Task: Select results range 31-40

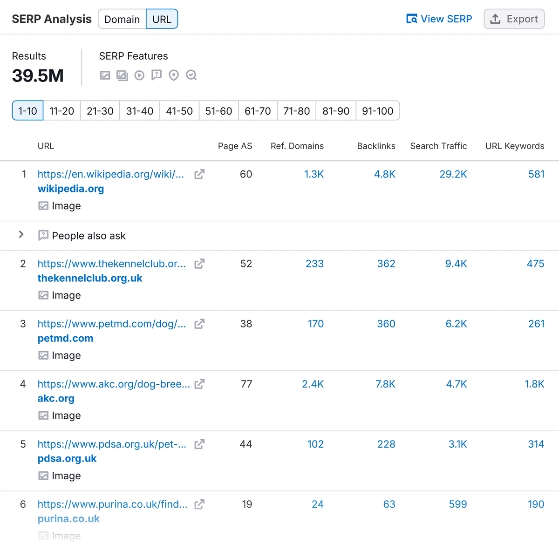Action: (x=140, y=111)
